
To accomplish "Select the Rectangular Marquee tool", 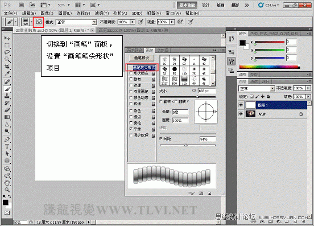I will (x=7, y=46).
